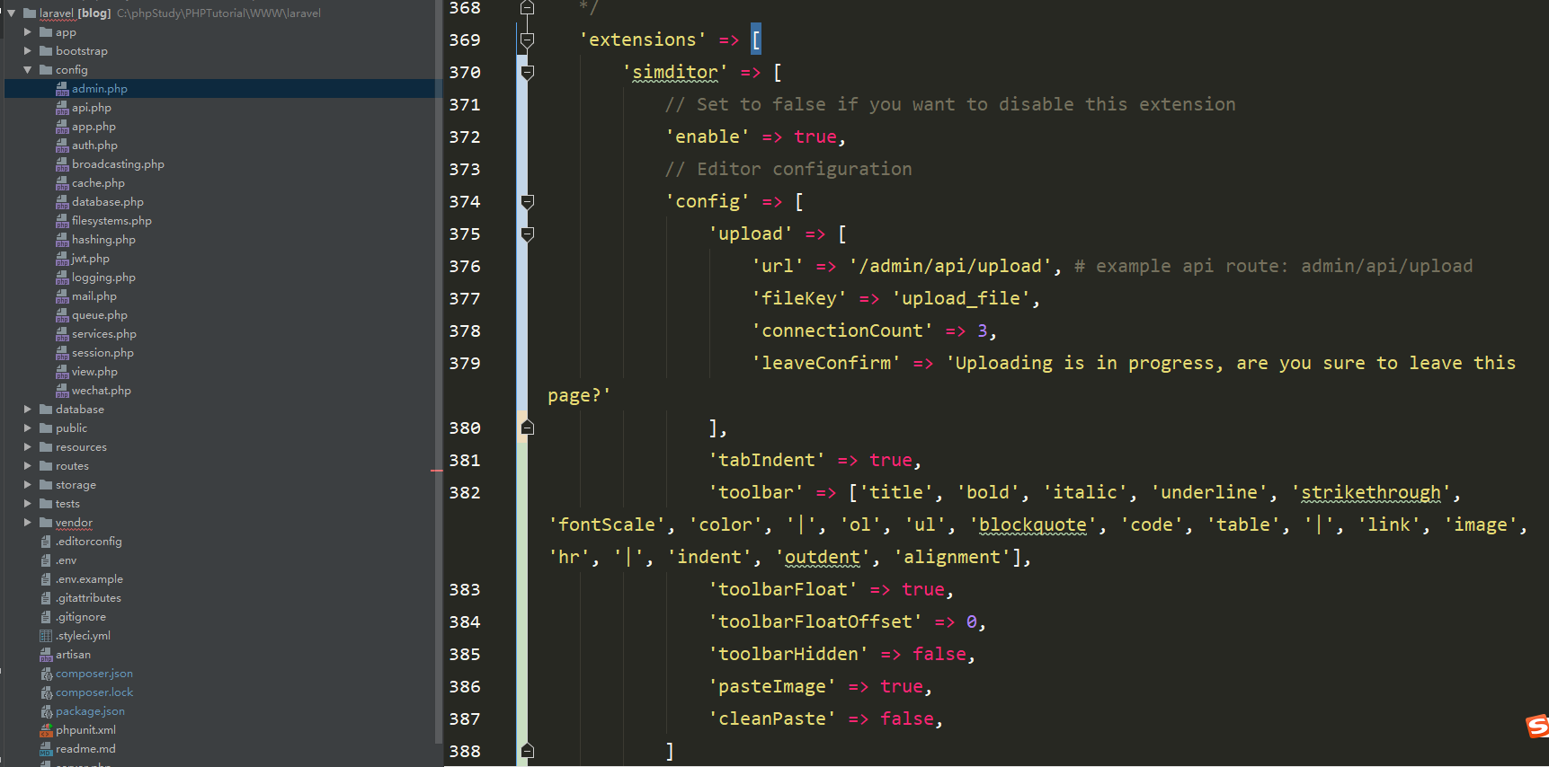Open api.php file
The height and width of the screenshot is (767, 1549).
(x=92, y=107)
